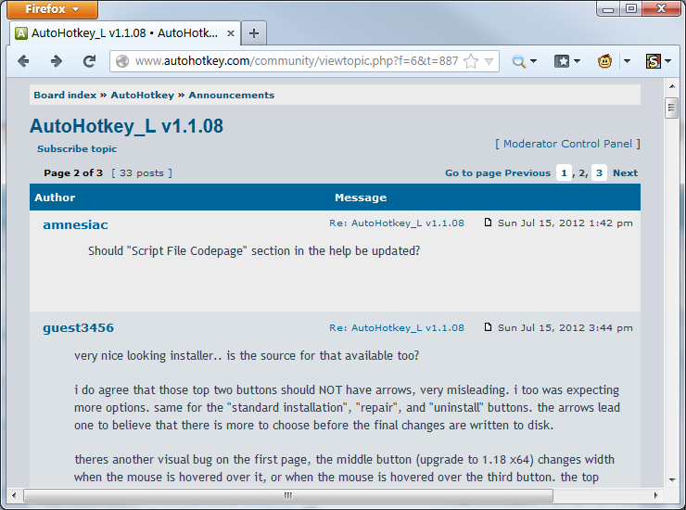Maximize the Firefox window
686x510 pixels.
[x=631, y=8]
